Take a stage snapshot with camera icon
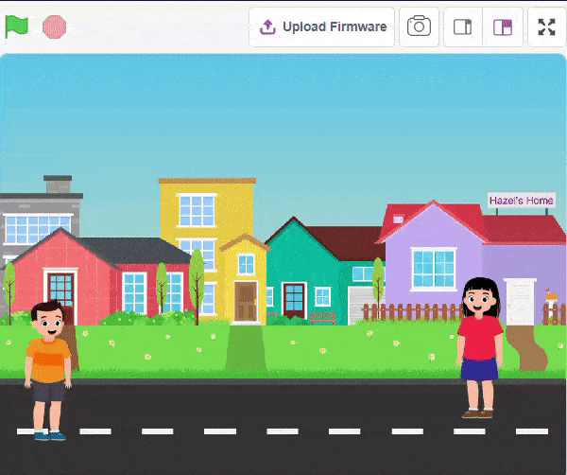Viewport: 567px width, 475px height. pos(419,26)
